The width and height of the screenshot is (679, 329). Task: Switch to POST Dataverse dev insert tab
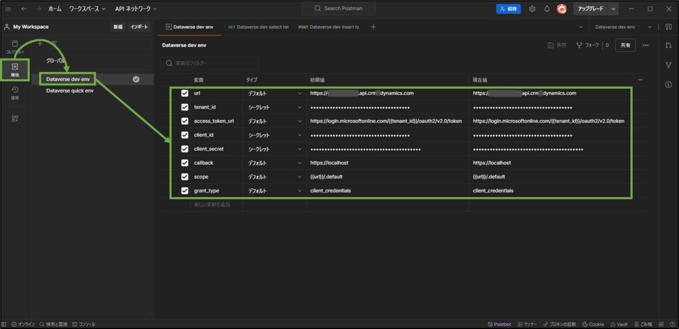pos(329,27)
